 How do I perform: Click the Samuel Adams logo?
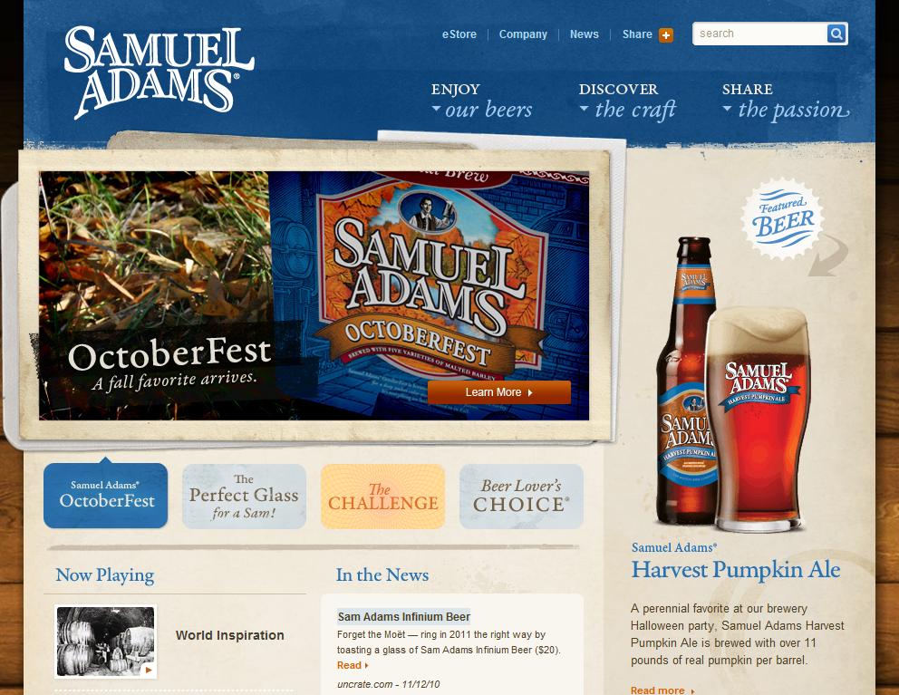click(159, 72)
